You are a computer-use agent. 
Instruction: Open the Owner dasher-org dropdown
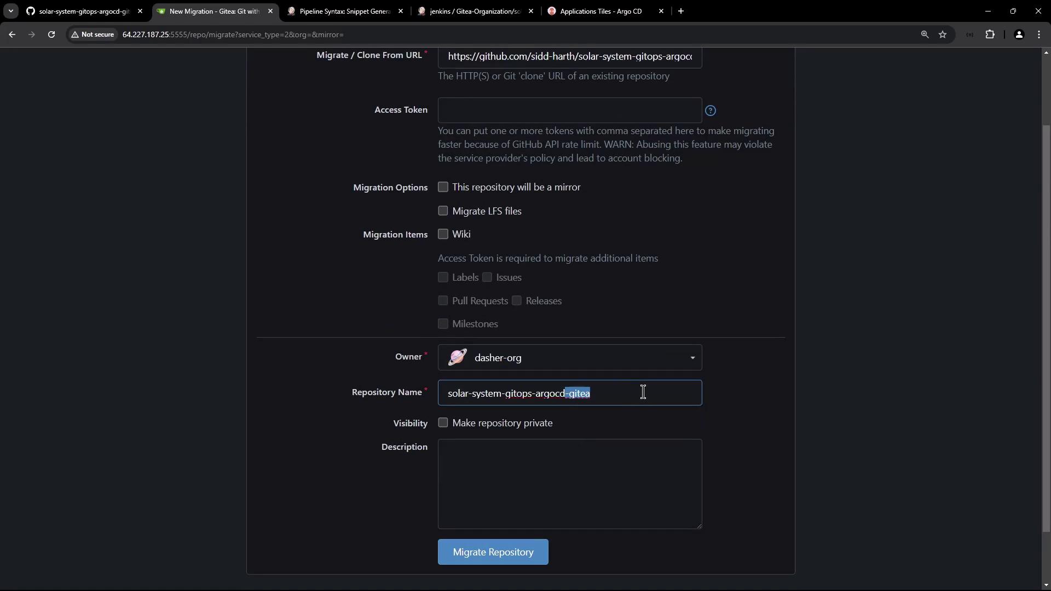[569, 358]
